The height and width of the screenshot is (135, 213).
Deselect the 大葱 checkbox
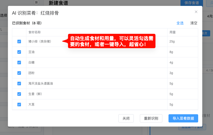click(19, 105)
